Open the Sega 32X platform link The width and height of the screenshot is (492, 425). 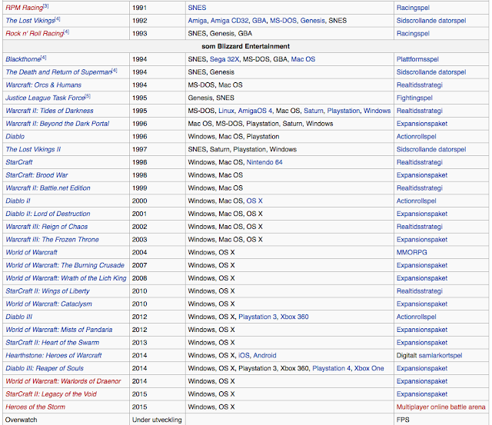coord(224,59)
